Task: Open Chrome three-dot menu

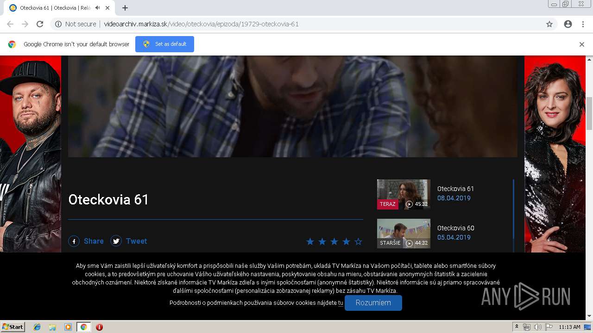Action: tap(583, 24)
